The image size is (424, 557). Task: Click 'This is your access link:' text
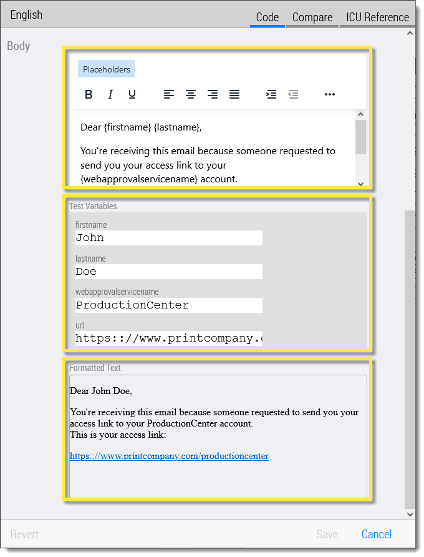pyautogui.click(x=118, y=435)
